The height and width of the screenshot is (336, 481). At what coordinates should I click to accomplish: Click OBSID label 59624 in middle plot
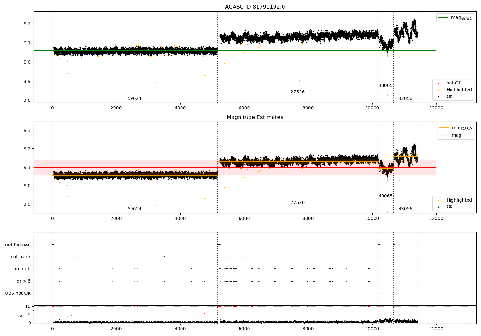point(134,209)
